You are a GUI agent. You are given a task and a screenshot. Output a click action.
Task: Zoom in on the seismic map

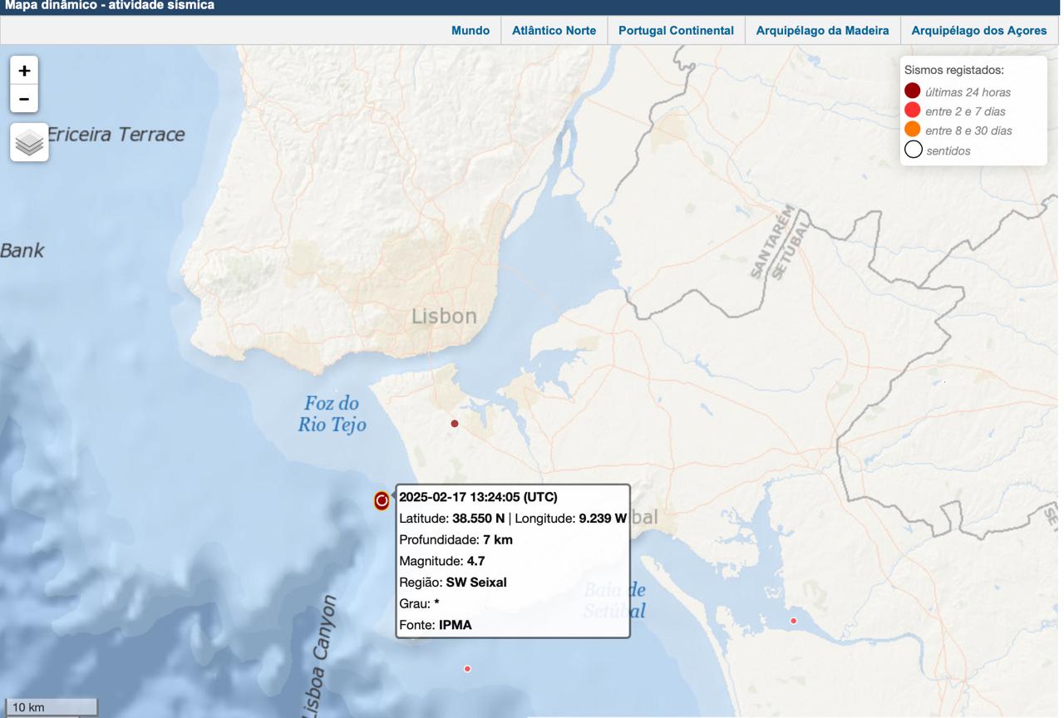pyautogui.click(x=24, y=71)
